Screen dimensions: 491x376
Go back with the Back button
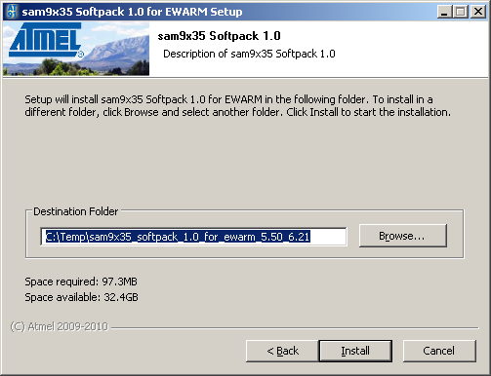(282, 351)
